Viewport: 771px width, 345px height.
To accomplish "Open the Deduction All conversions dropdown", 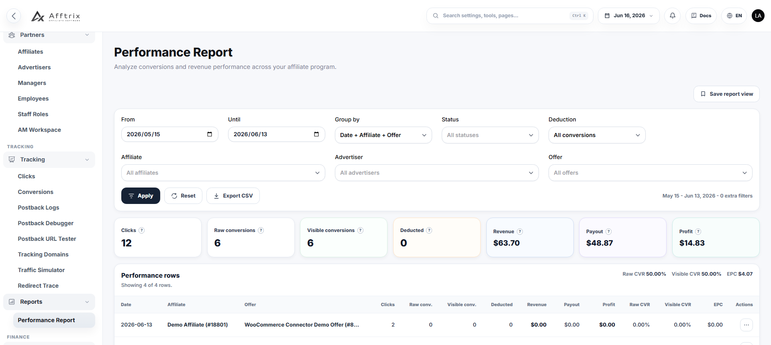I will click(597, 135).
